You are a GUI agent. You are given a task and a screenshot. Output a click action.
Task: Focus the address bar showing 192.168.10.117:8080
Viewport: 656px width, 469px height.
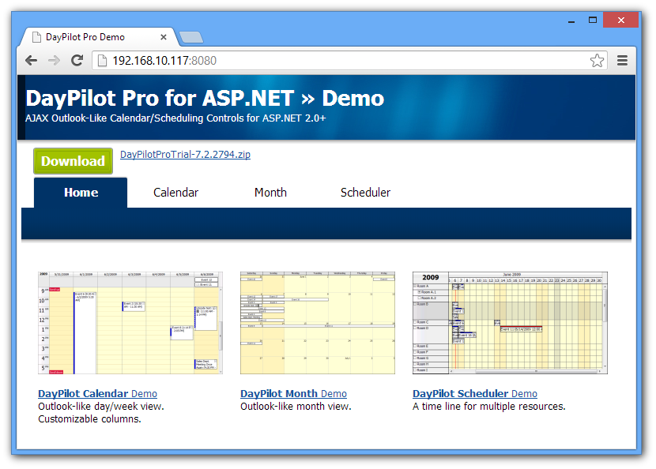(349, 61)
